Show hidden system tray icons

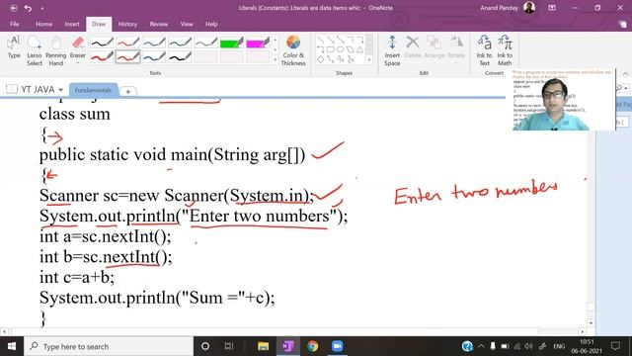coord(481,346)
